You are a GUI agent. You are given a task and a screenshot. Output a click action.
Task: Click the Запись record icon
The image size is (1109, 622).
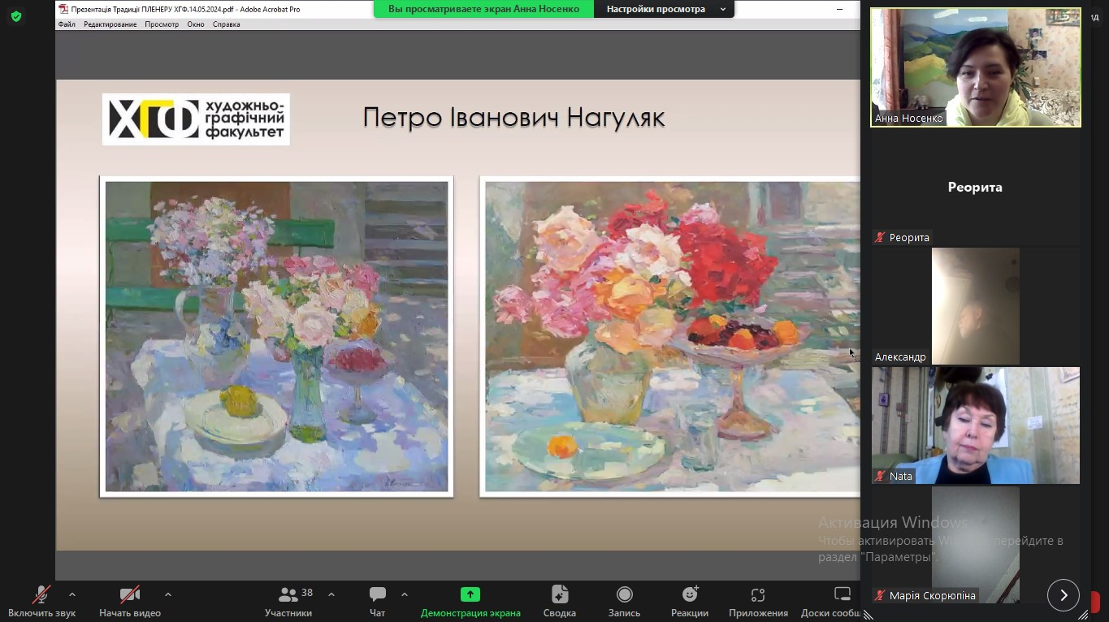(x=624, y=594)
